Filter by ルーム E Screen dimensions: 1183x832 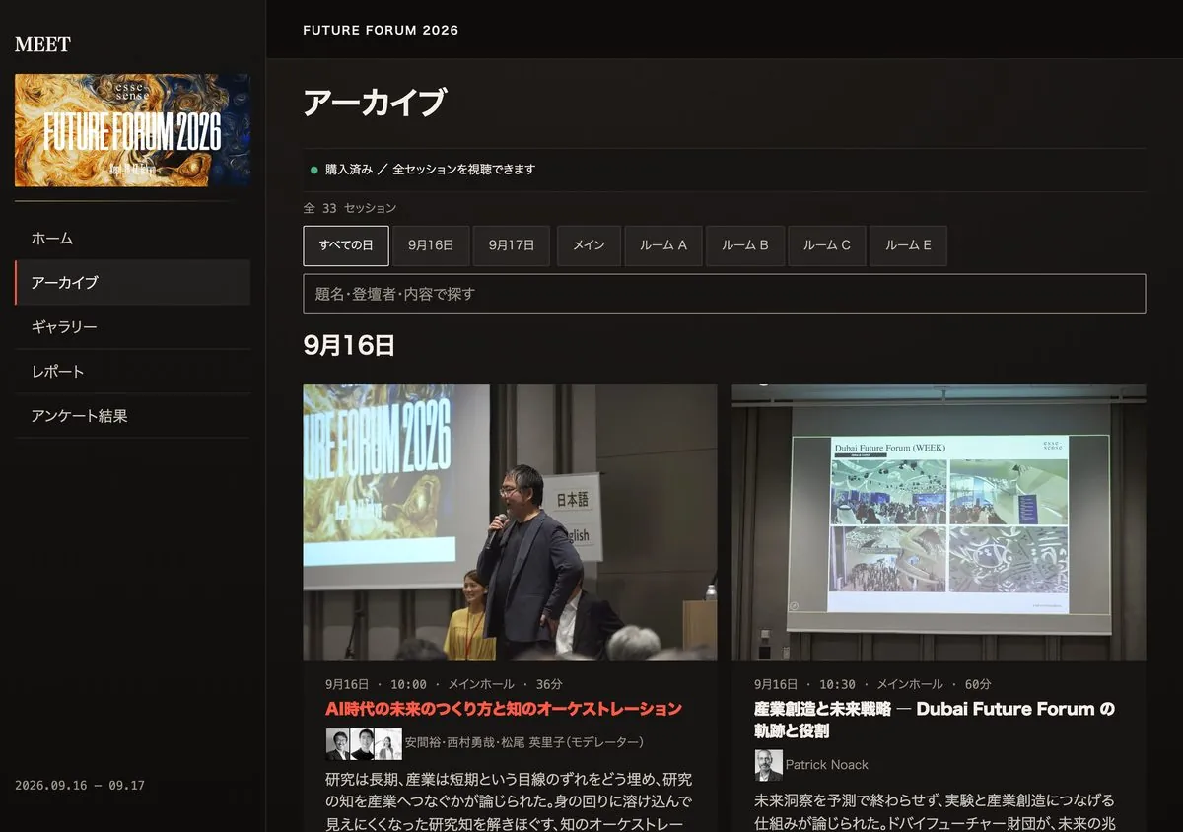pos(908,245)
